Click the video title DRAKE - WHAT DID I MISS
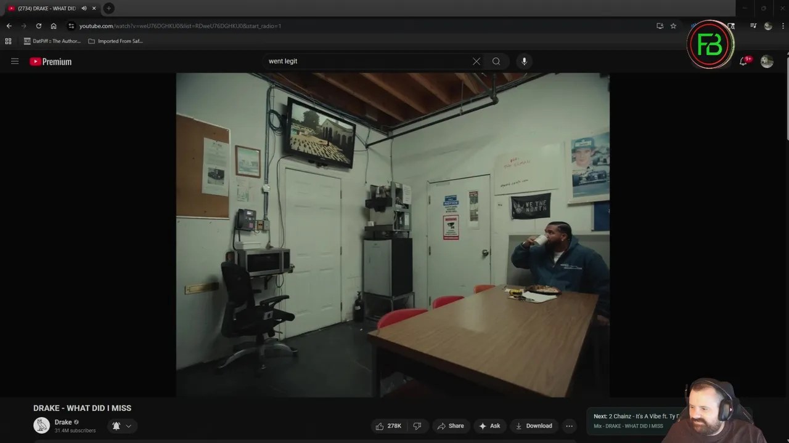789x443 pixels. (x=82, y=408)
